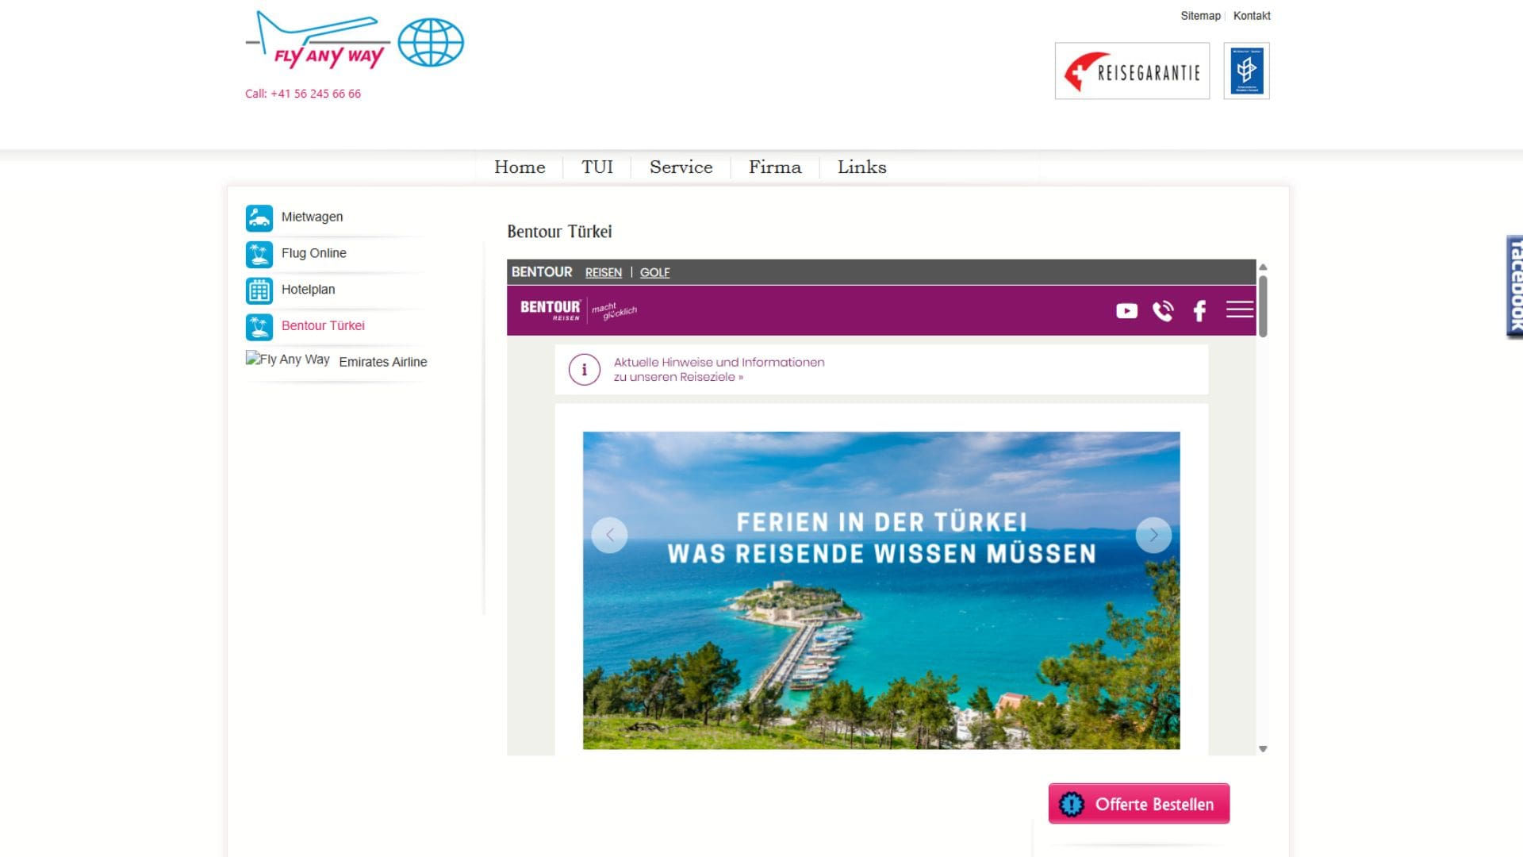Open the Firma menu item
Viewport: 1523px width, 857px height.
pos(775,167)
